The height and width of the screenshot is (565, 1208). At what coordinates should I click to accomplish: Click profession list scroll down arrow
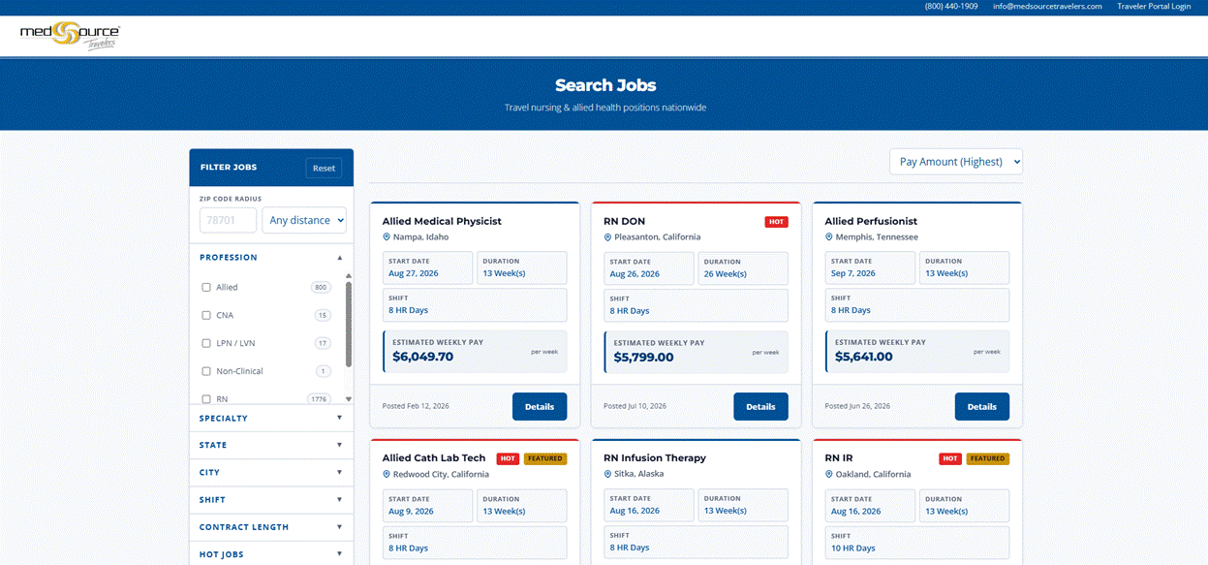[349, 399]
